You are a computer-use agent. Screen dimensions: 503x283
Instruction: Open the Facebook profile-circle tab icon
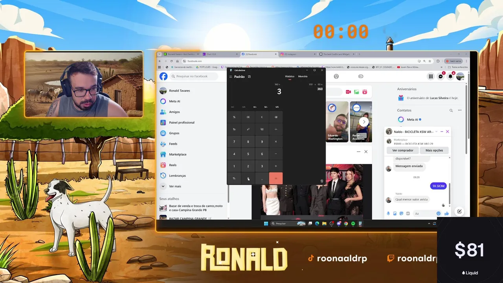pos(336,76)
